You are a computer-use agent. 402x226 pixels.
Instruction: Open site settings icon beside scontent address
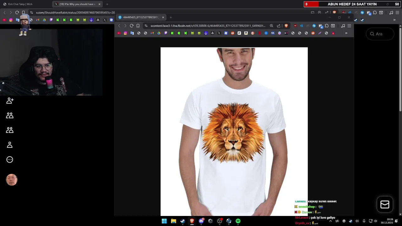(146, 26)
